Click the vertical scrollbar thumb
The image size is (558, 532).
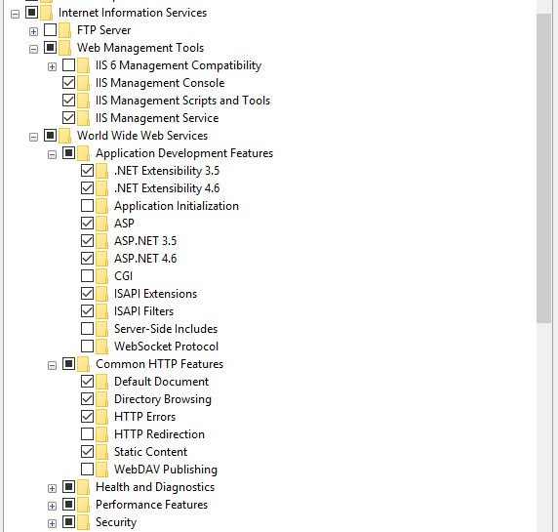(543, 169)
